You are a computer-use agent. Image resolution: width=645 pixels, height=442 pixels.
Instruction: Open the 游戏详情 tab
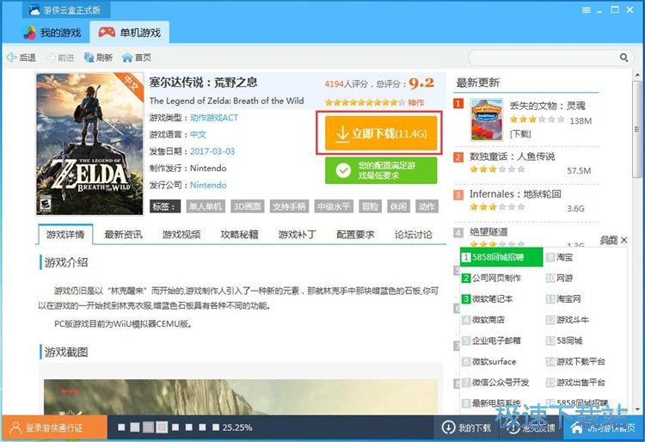pos(65,235)
